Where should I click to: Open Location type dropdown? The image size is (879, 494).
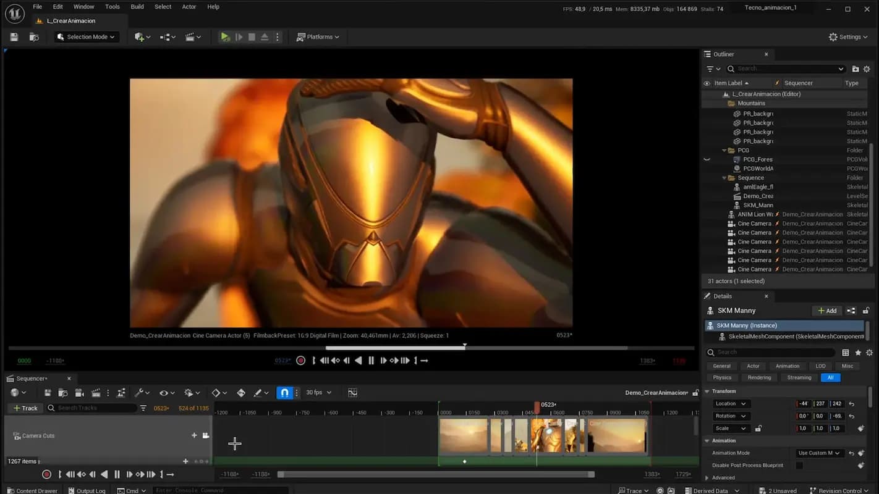pos(731,404)
